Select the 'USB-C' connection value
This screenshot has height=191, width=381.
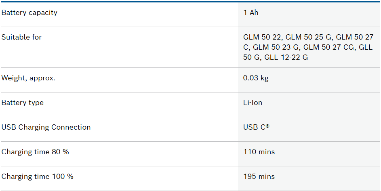[x=254, y=127]
